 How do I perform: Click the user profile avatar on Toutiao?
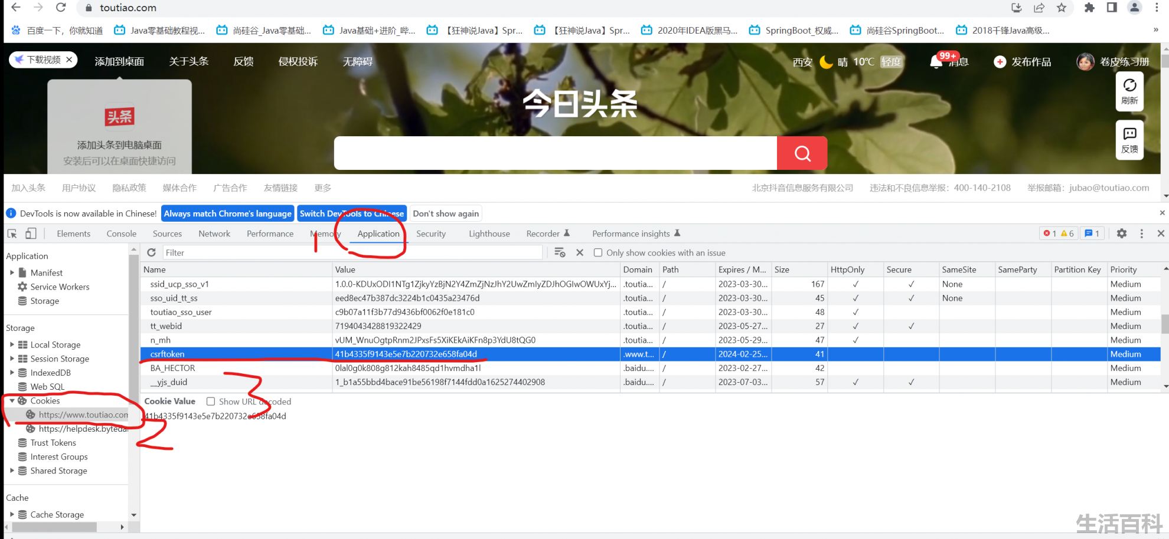click(1085, 61)
